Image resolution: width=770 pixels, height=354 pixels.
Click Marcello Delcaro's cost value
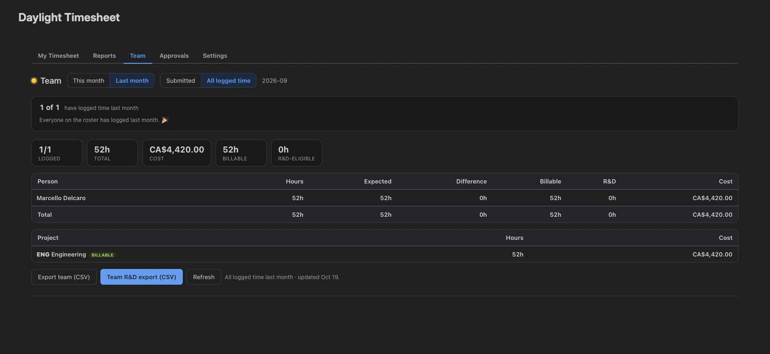[x=713, y=198]
